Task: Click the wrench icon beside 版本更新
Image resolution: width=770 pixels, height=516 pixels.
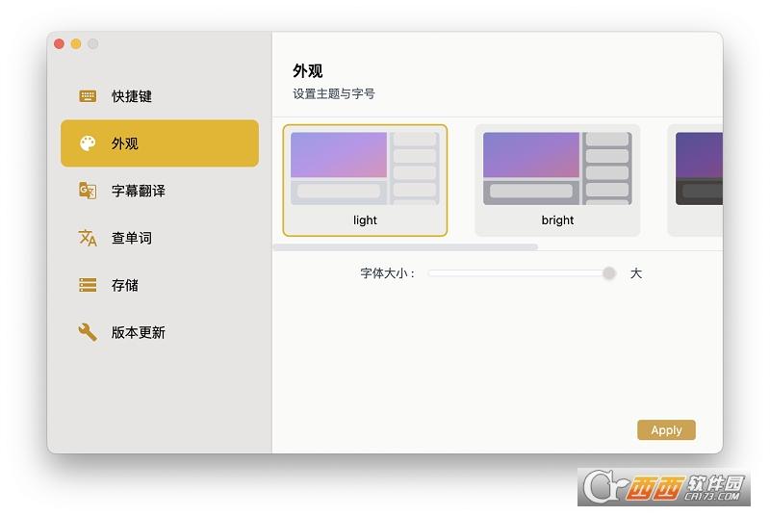Action: pos(88,332)
